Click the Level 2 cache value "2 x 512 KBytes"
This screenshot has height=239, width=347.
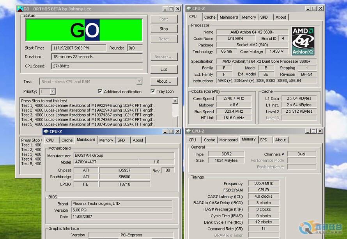[x=299, y=111]
